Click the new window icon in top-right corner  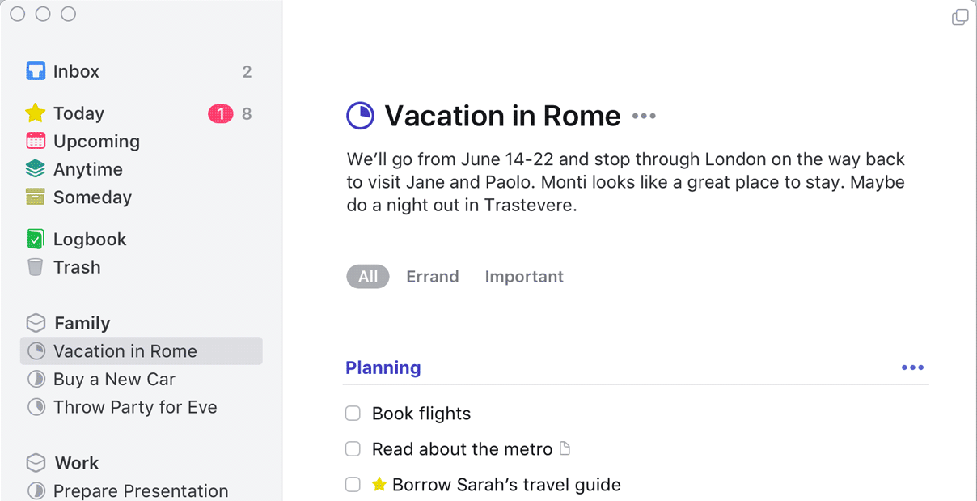[x=960, y=17]
